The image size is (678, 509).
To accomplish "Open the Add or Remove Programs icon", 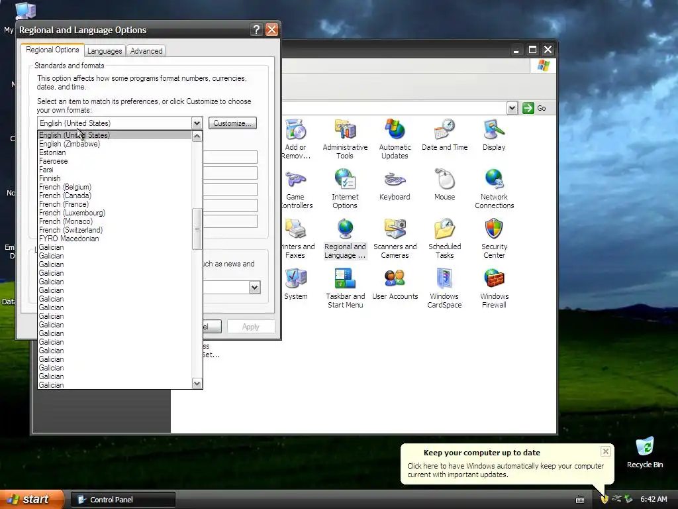I will 296,139.
